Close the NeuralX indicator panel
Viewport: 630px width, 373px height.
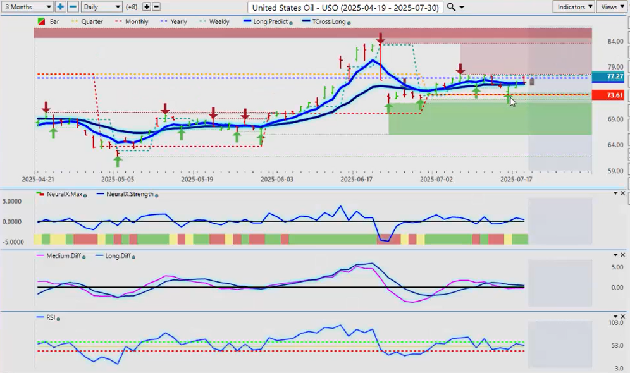(x=623, y=193)
